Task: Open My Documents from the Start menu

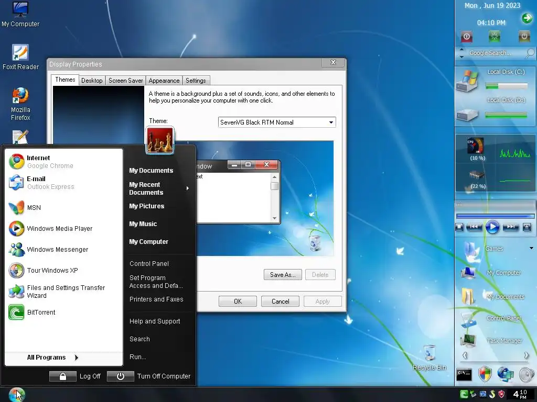Action: [x=151, y=171]
